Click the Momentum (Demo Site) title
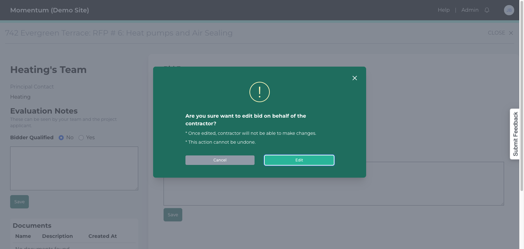 (49, 10)
